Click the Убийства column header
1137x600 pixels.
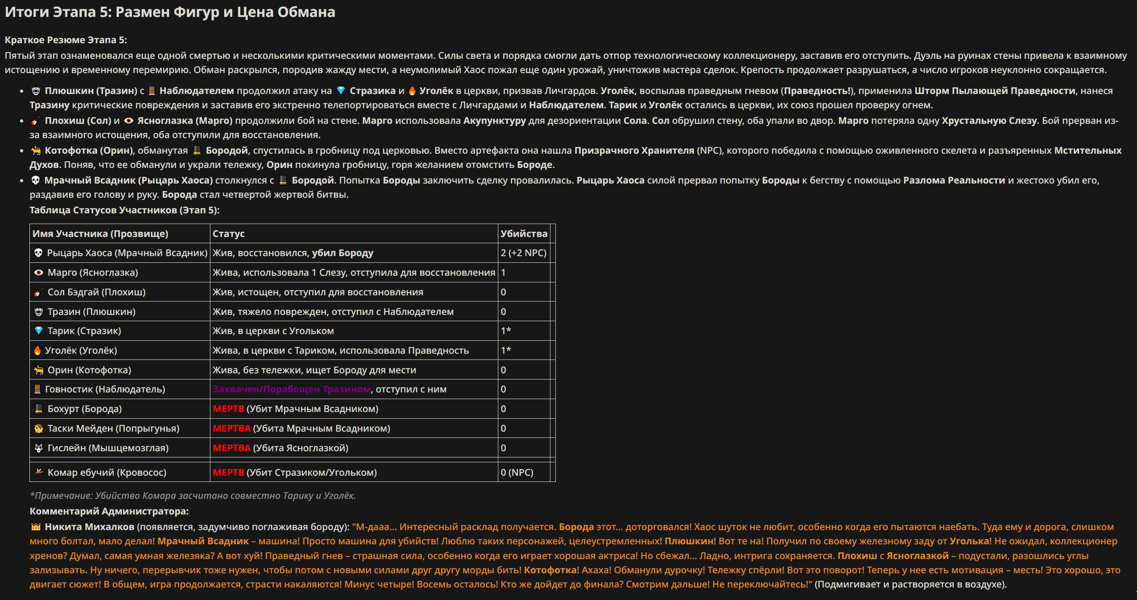(524, 234)
